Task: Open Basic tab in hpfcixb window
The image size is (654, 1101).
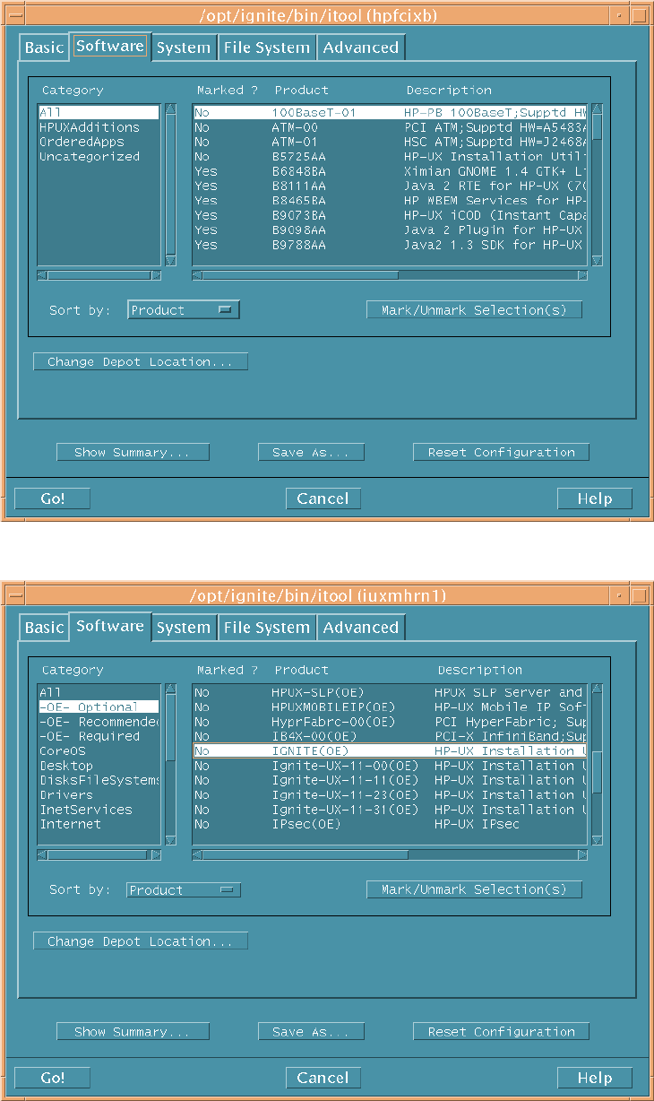Action: [x=45, y=48]
